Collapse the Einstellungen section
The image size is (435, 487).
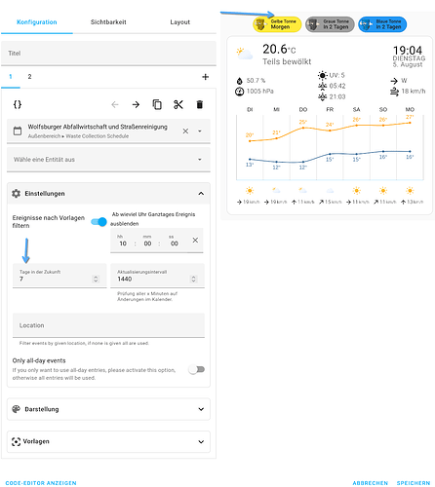(x=108, y=194)
